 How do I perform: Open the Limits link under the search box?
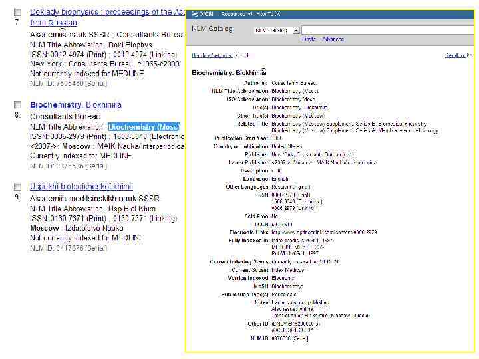[x=309, y=39]
